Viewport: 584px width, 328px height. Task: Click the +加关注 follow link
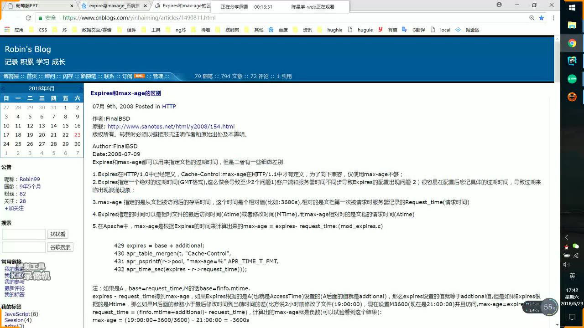coord(14,208)
